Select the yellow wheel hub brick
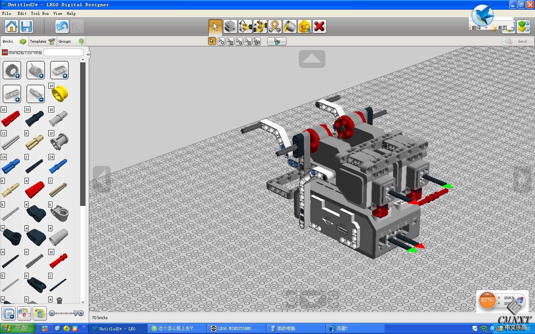The image size is (535, 334). pyautogui.click(x=59, y=94)
